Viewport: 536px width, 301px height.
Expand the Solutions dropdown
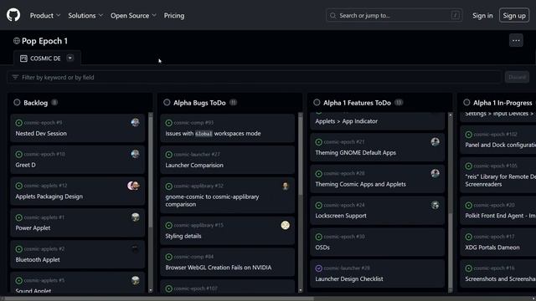[85, 15]
